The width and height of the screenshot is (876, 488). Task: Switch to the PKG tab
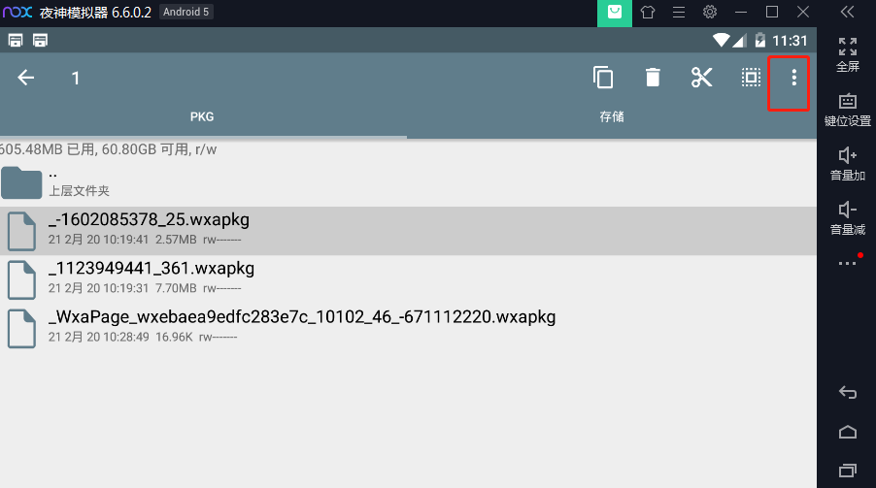pos(202,116)
